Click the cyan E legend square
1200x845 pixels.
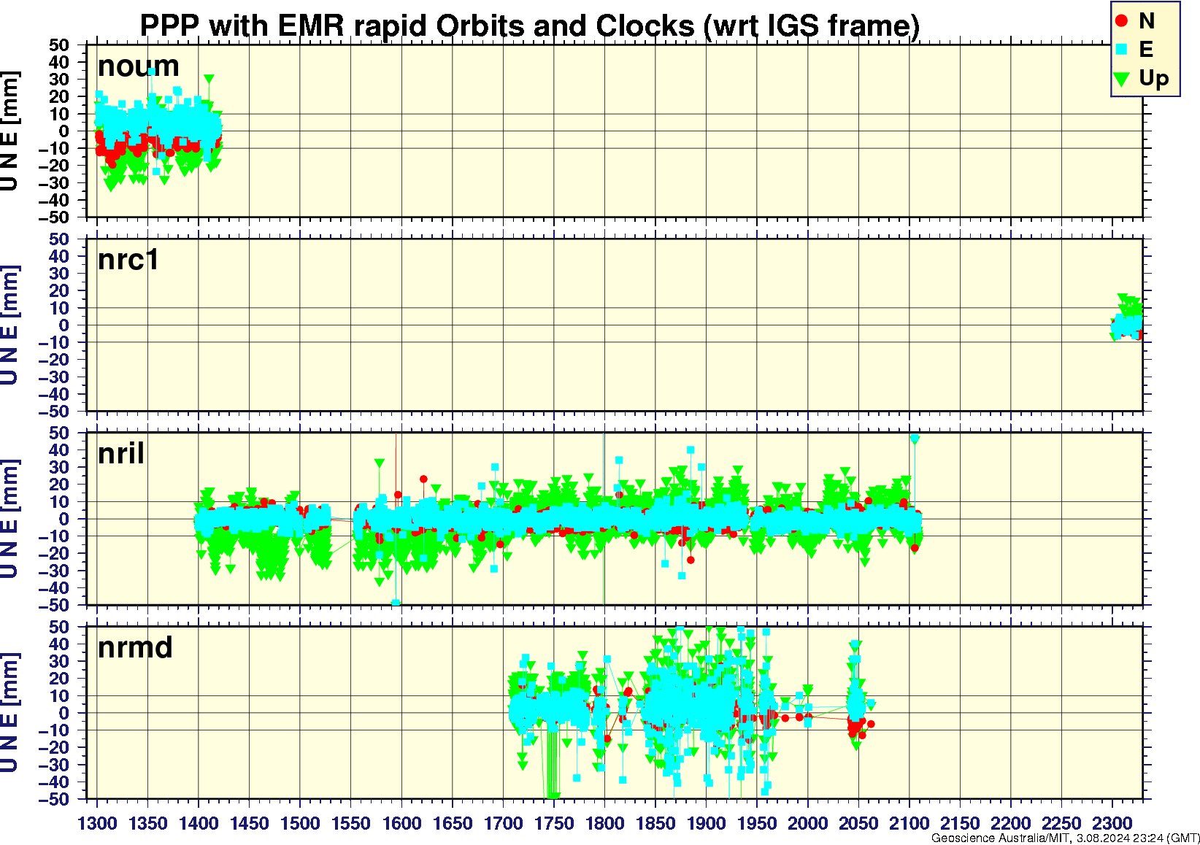(x=1122, y=50)
